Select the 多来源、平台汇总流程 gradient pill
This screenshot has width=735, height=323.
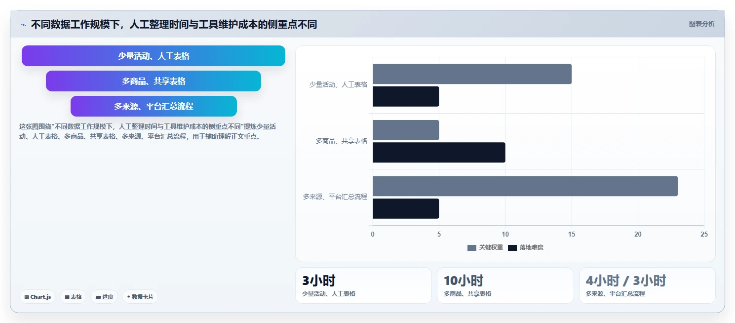154,106
